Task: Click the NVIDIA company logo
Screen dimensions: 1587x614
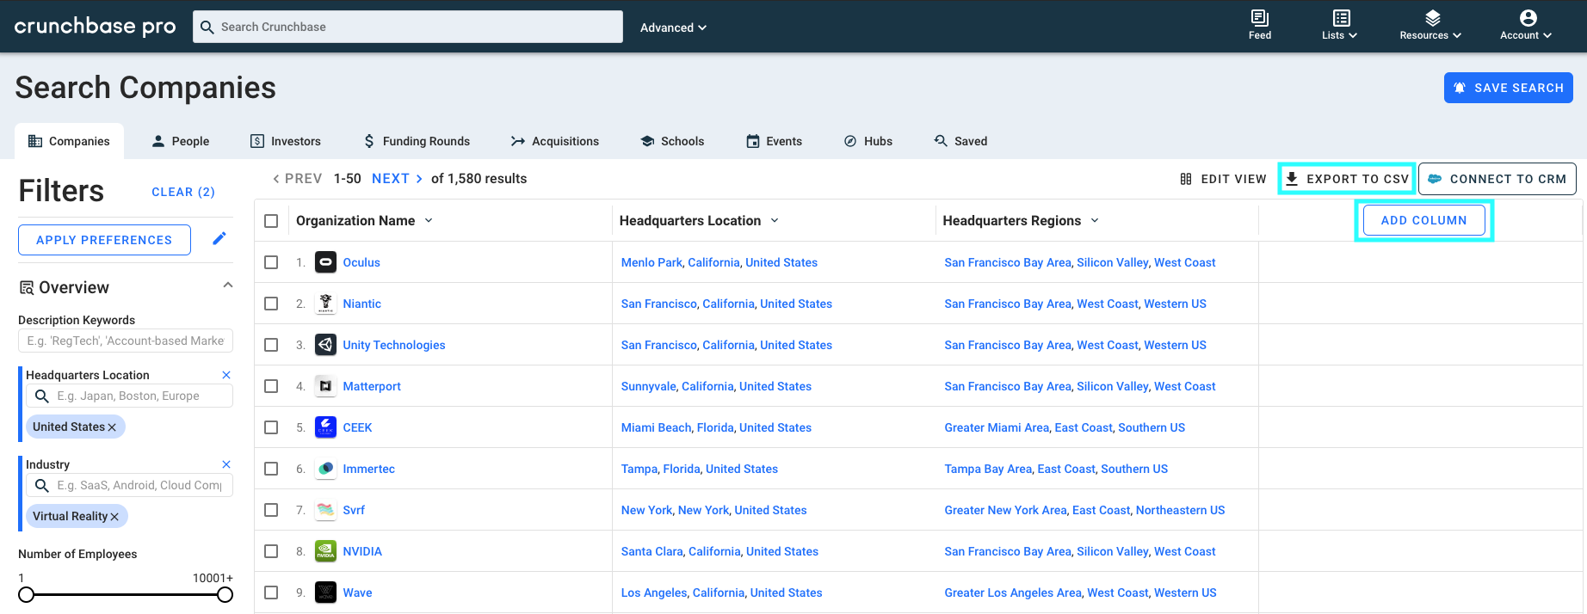Action: point(325,551)
